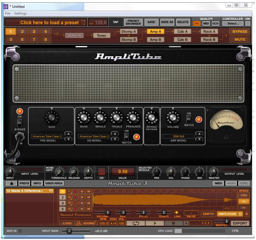Open the File menu

(x=8, y=13)
